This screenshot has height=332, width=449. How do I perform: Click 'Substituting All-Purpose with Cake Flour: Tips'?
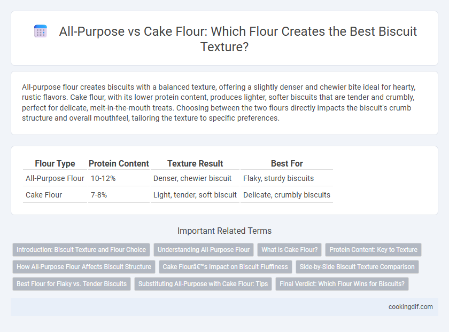click(x=203, y=284)
